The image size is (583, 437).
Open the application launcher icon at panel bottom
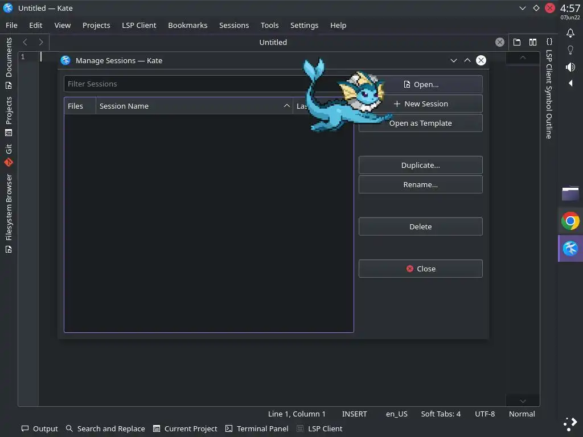(x=570, y=424)
